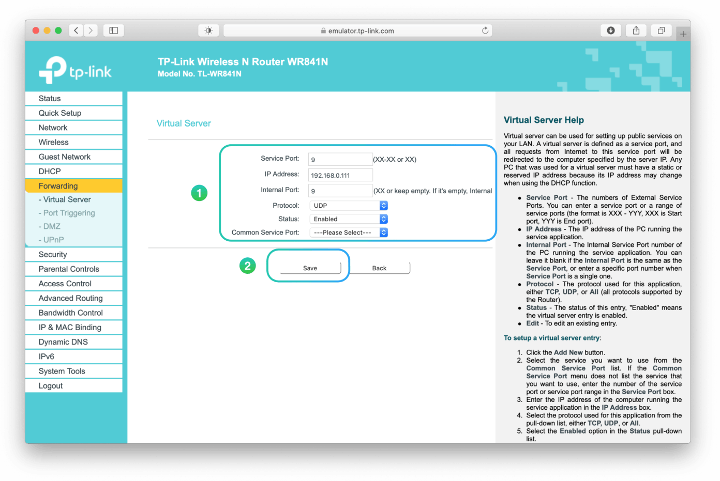Viewport: 720px width, 481px height.
Task: Open Dynamic DNS settings
Action: [73, 342]
